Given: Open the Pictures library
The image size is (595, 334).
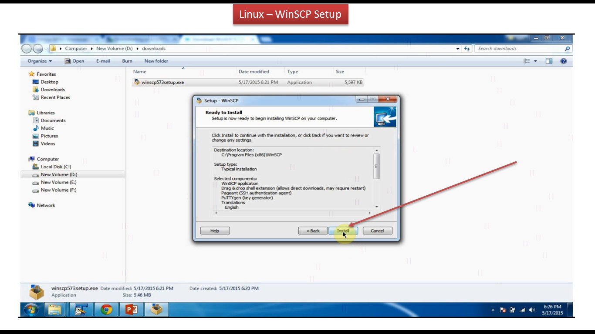Looking at the screenshot, I should click(x=49, y=136).
